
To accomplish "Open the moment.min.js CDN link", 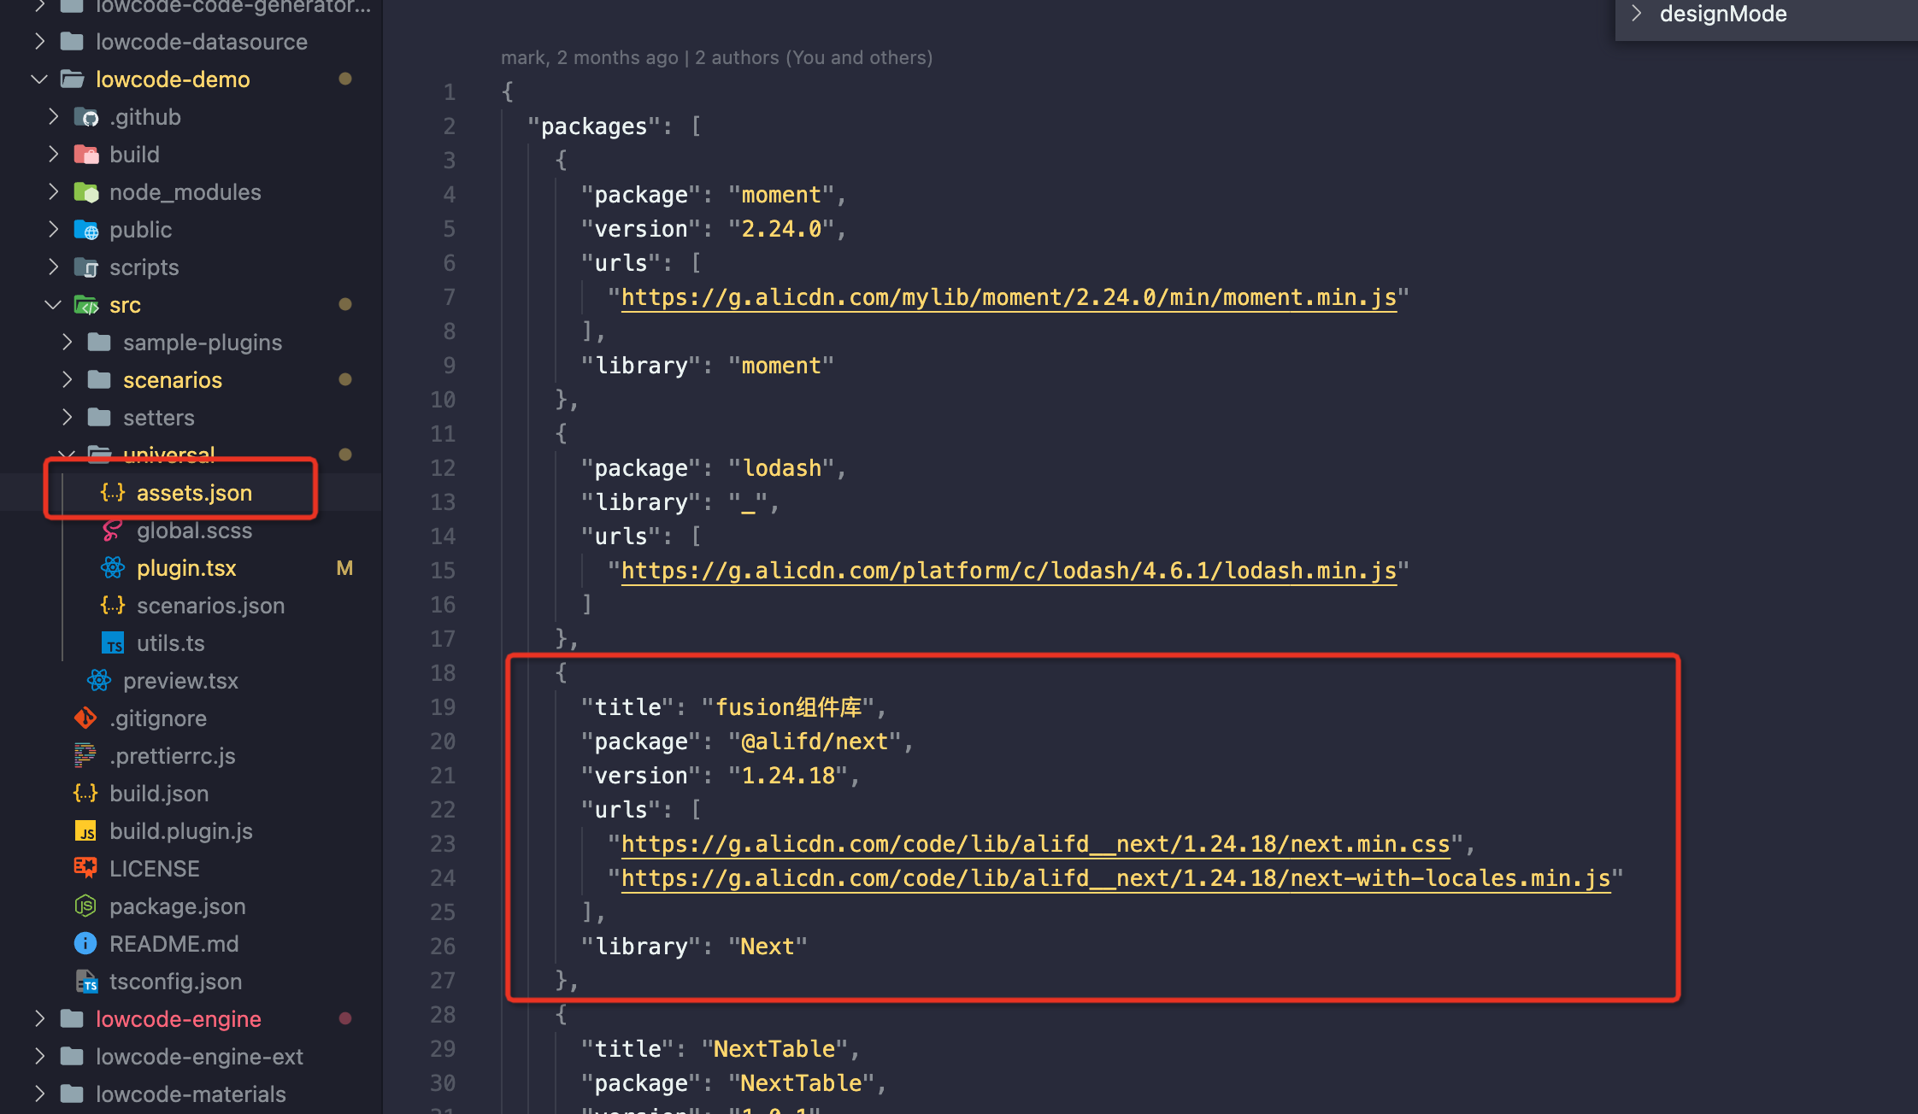I will pyautogui.click(x=1009, y=296).
